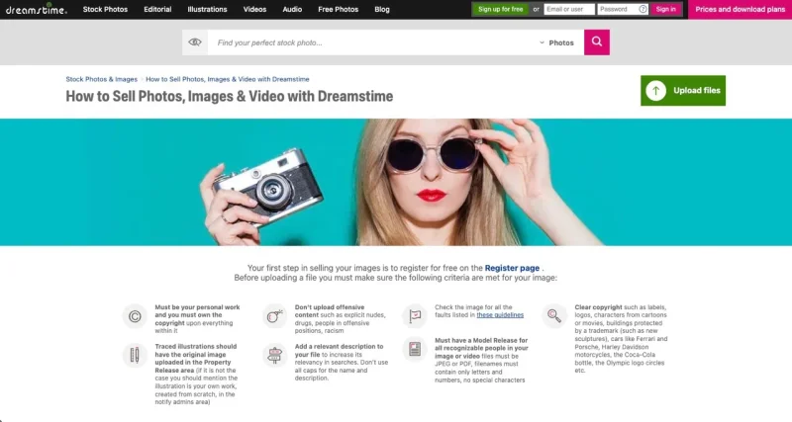Expand the Photos search type dropdown
Viewport: 792px width, 422px height.
pos(556,42)
